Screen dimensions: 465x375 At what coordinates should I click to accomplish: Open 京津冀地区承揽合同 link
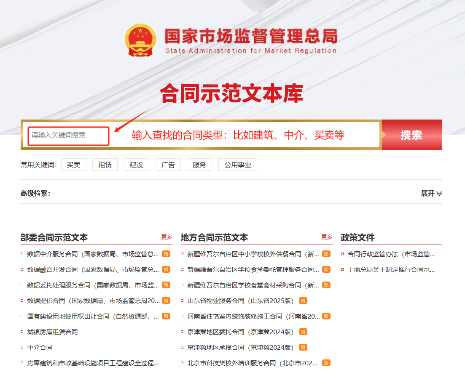click(240, 347)
